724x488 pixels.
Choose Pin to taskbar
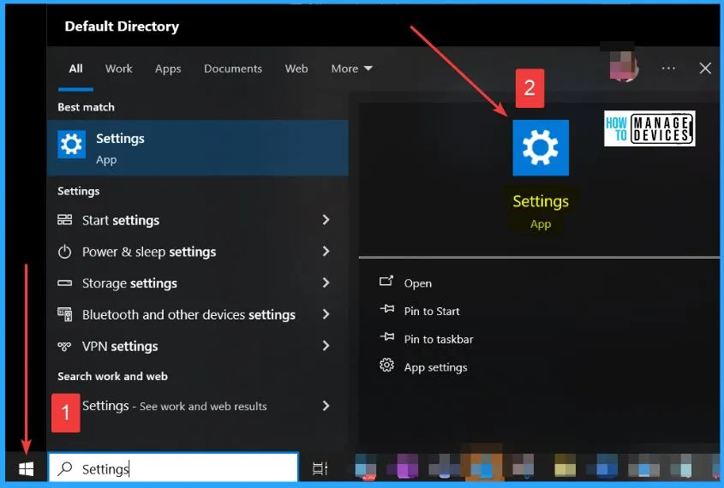439,340
